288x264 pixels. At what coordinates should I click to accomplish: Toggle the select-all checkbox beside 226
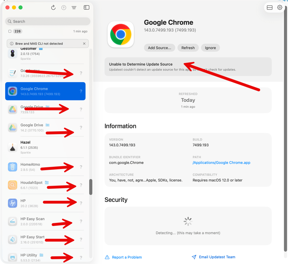click(10, 31)
